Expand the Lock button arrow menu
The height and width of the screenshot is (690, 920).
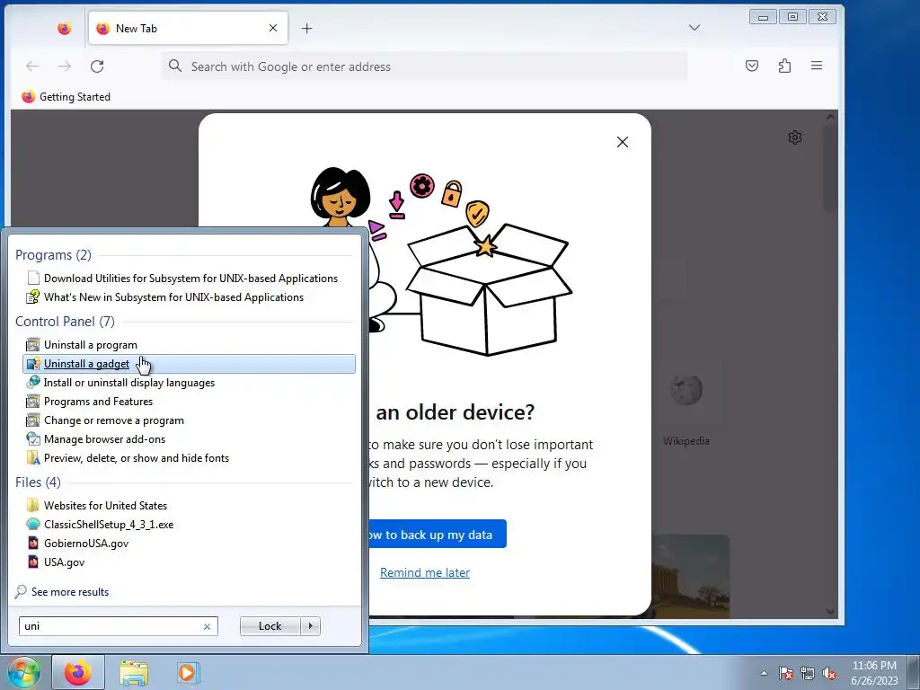pos(310,626)
